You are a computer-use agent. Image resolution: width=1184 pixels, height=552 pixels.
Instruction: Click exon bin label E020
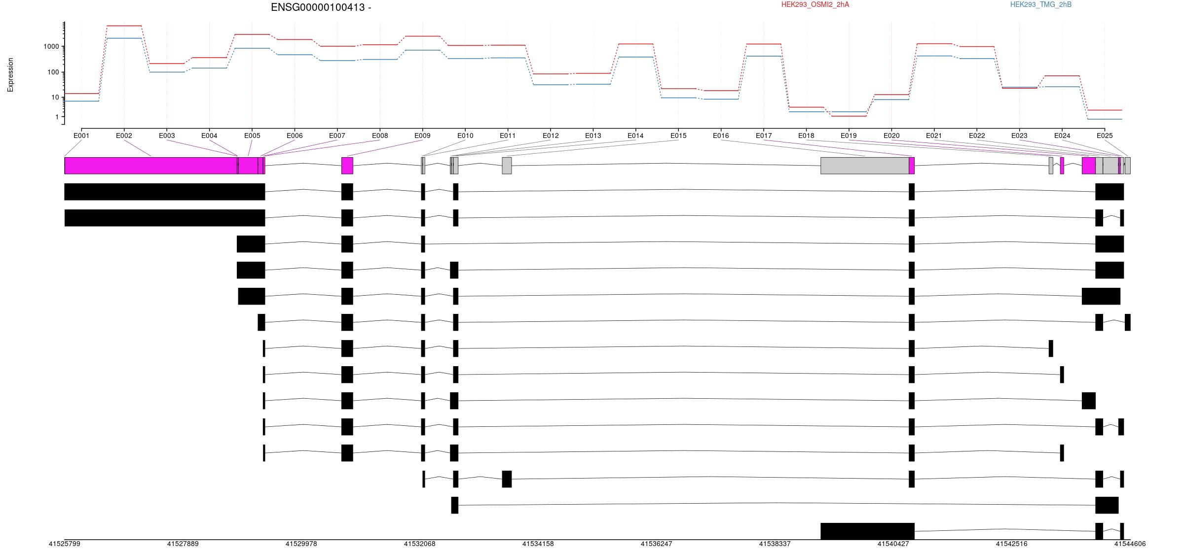click(x=891, y=136)
